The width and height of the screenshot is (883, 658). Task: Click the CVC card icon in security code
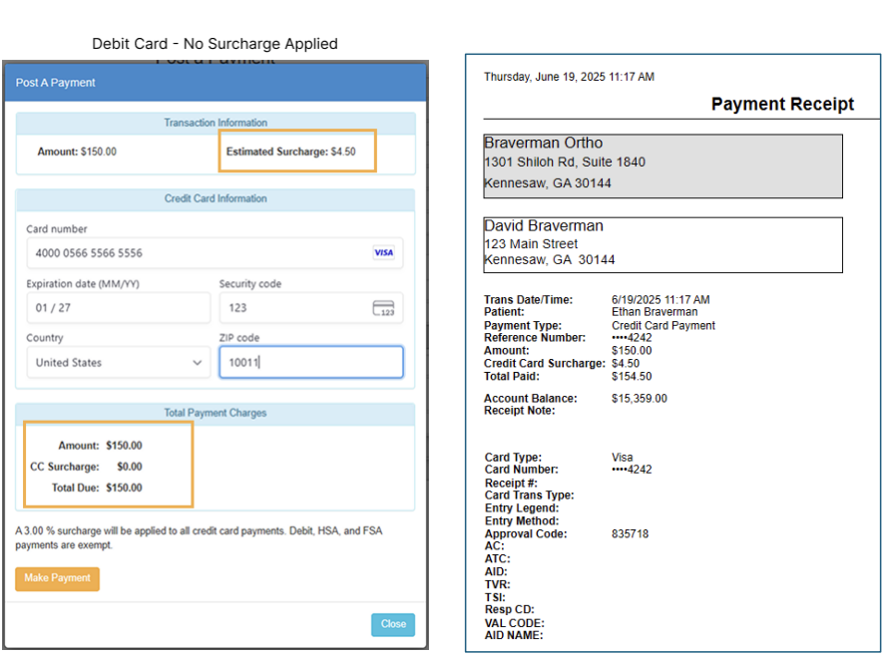tap(383, 308)
